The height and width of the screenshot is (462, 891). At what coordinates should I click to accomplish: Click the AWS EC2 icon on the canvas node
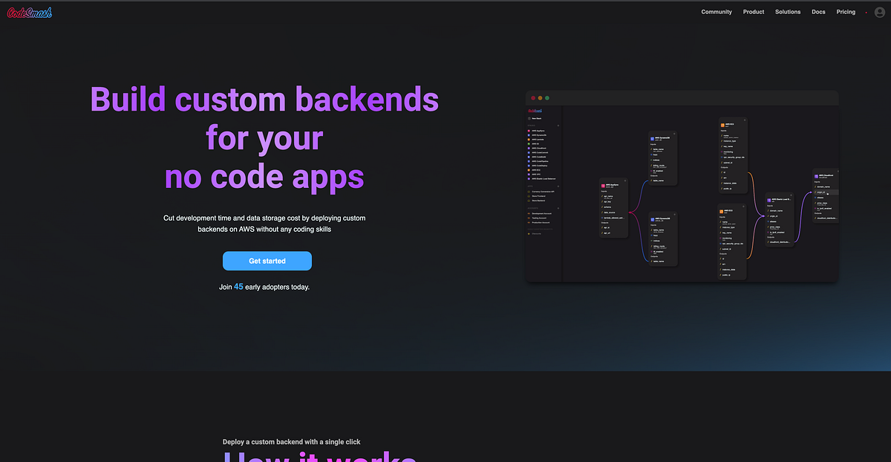[x=722, y=125]
